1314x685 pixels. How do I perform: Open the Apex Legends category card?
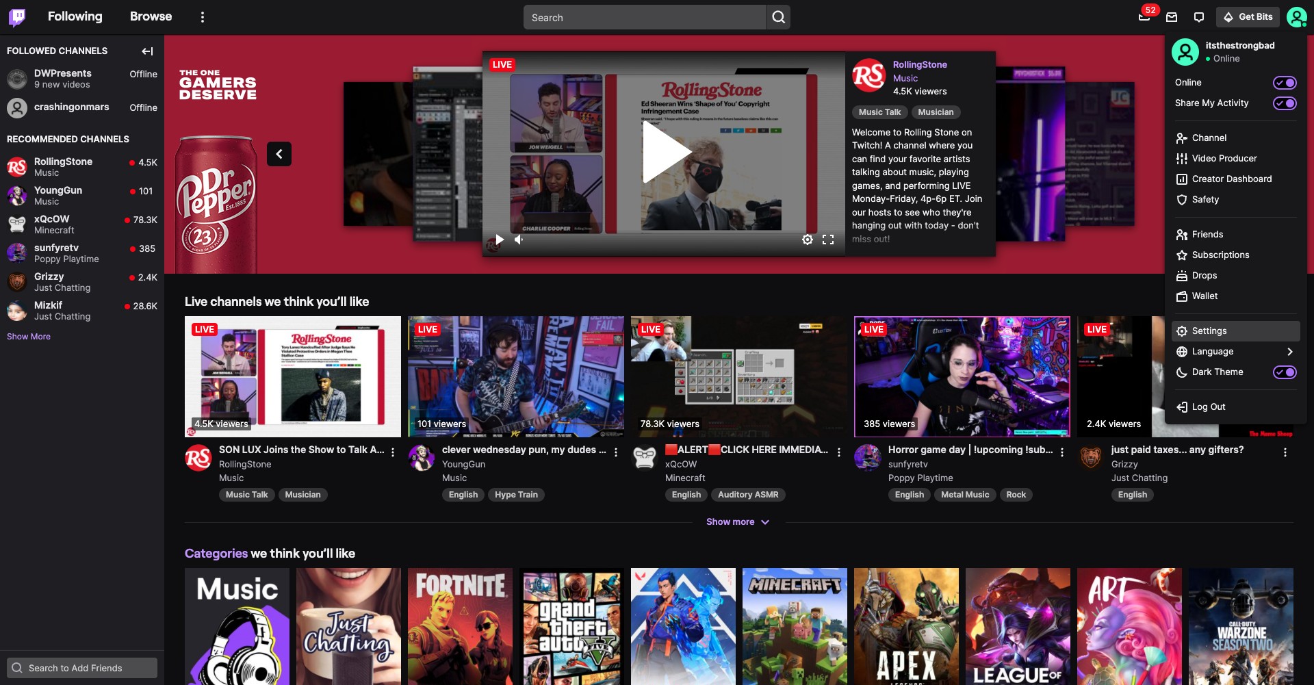click(906, 626)
